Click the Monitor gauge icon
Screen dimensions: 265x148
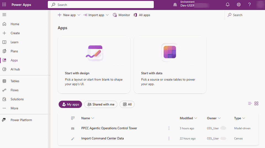[115, 15]
